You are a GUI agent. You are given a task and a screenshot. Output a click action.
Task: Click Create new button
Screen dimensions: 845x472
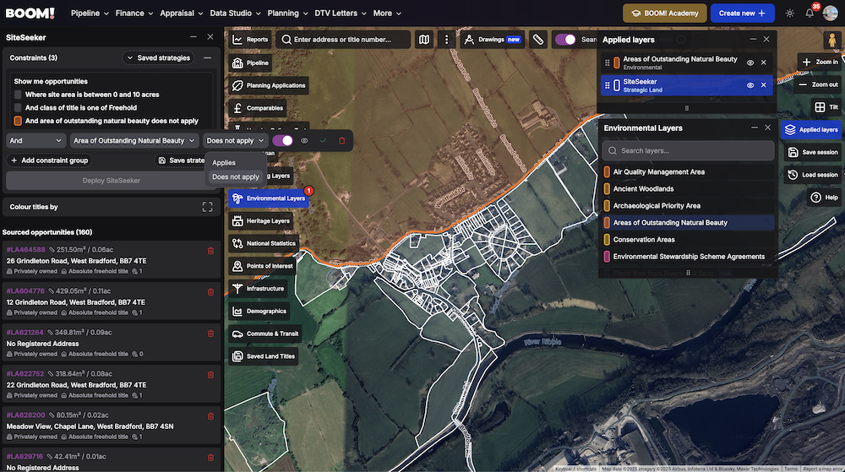point(742,13)
